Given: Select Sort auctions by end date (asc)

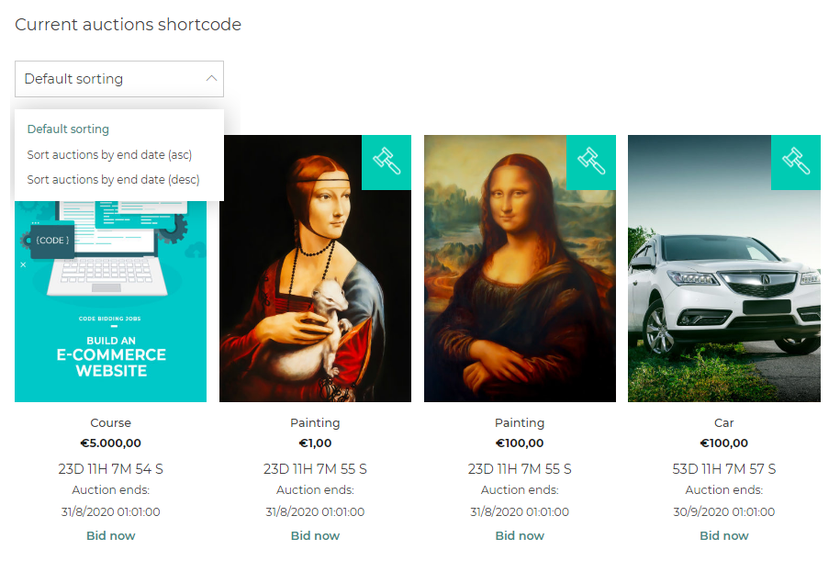Looking at the screenshot, I should coord(109,155).
